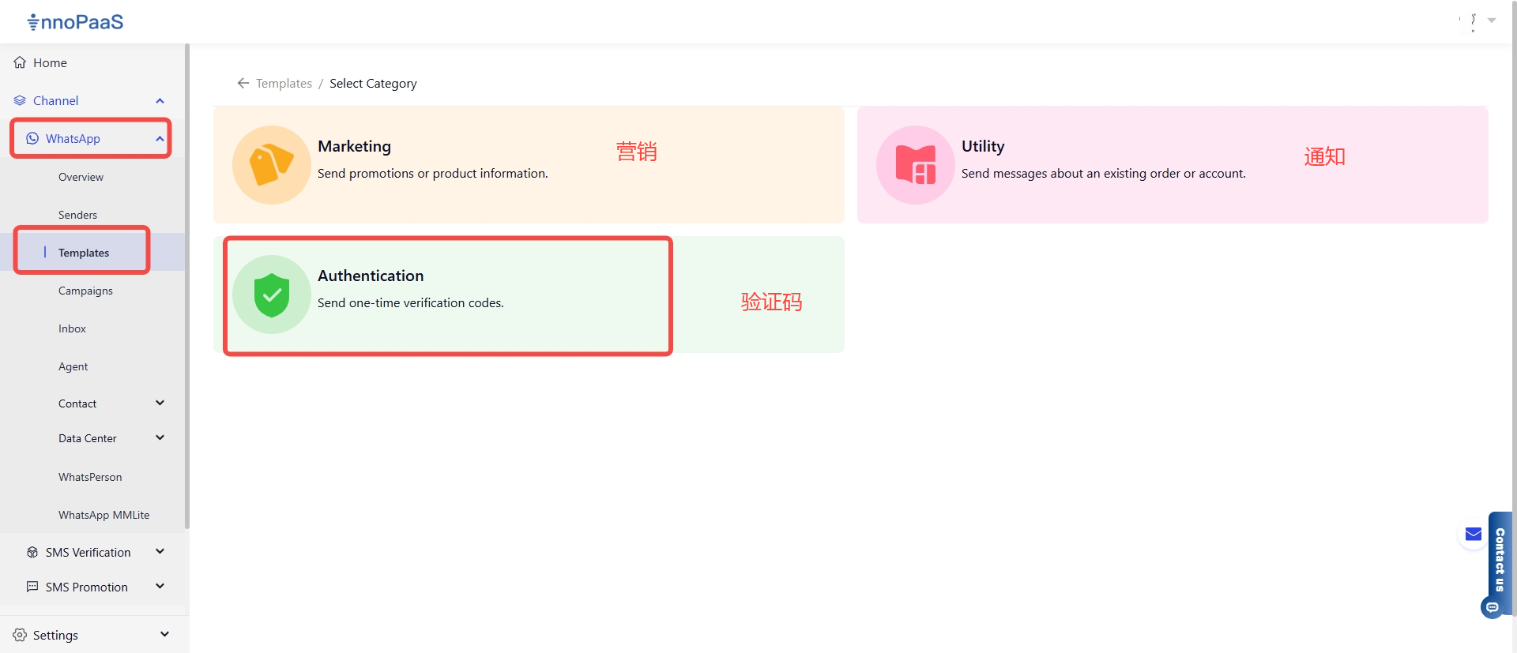Click the InnoPaaS logo
The height and width of the screenshot is (653, 1517).
point(76,22)
